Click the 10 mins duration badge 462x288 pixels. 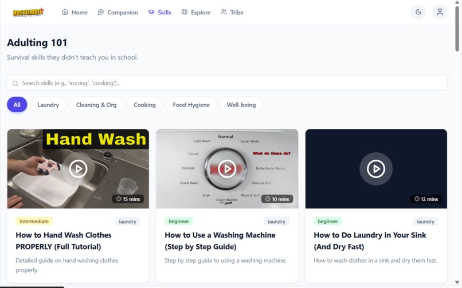pos(277,199)
